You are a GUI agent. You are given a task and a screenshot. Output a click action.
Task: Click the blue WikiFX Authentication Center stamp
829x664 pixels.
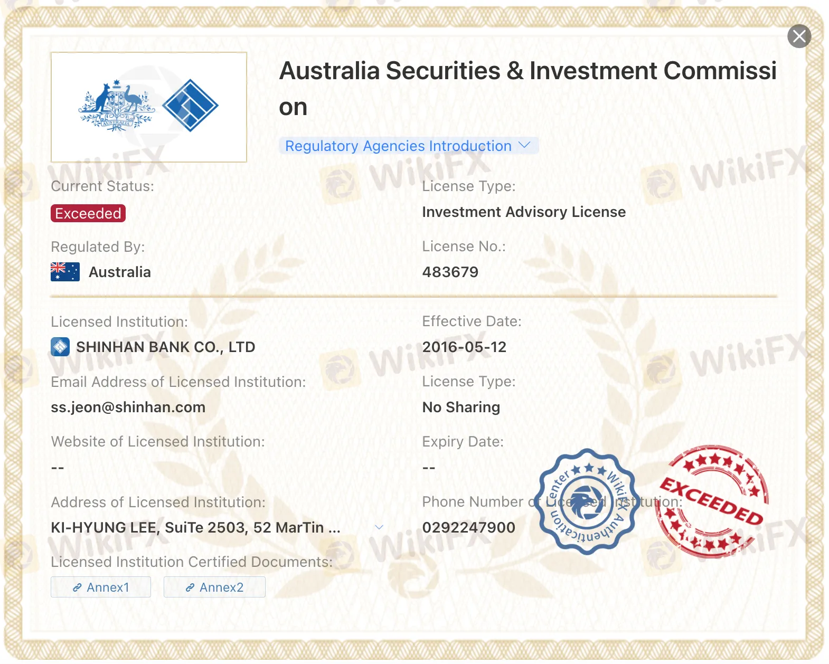(x=587, y=502)
